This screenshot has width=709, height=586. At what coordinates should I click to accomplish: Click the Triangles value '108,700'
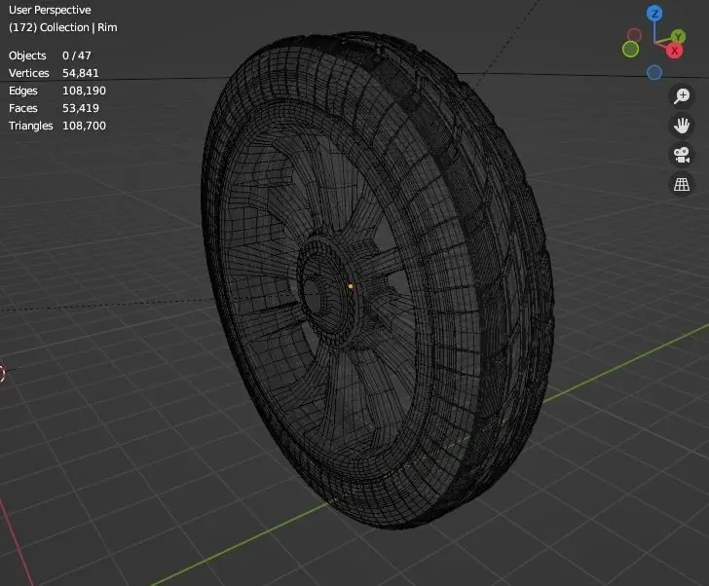click(84, 126)
